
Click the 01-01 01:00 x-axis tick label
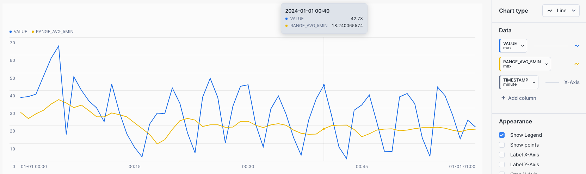click(x=462, y=167)
